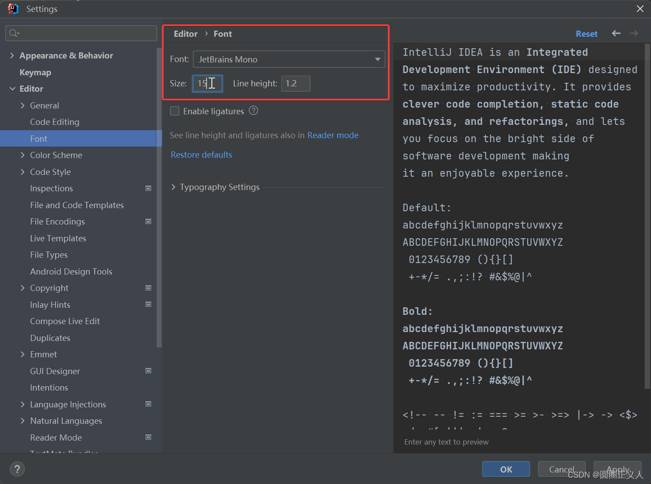Click the project-level icon beside File Encodings
The height and width of the screenshot is (484, 651).
149,221
